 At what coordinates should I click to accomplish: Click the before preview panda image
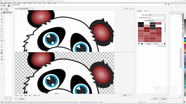point(65,31)
